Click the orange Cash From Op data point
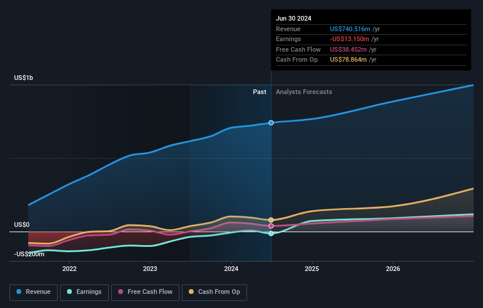The image size is (483, 308). (x=271, y=220)
